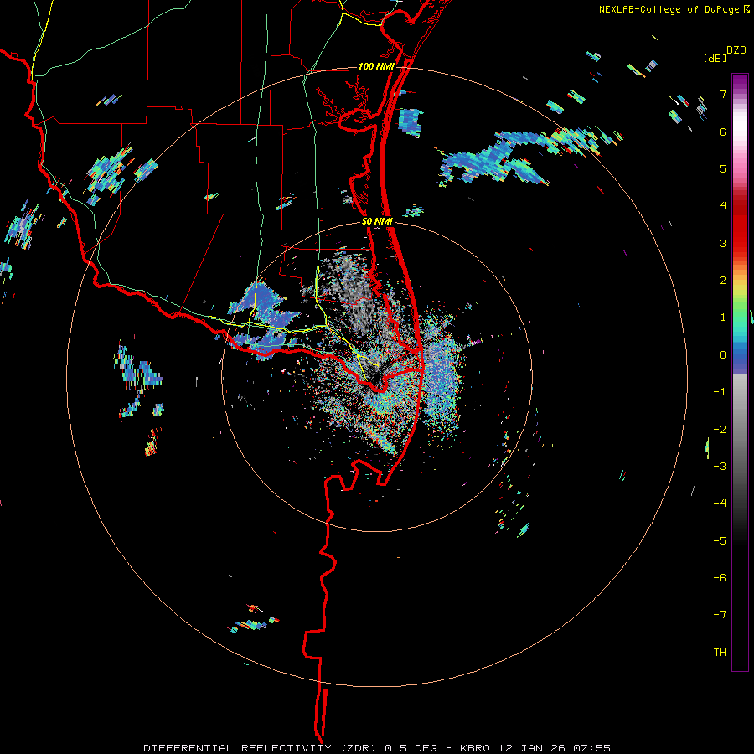Click the 0 value on color scale
754x754 pixels.
pyautogui.click(x=723, y=355)
